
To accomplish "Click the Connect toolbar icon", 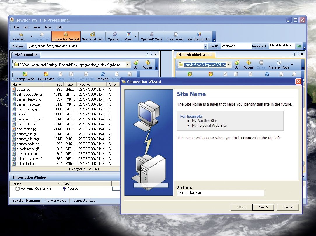I will pyautogui.click(x=21, y=36).
